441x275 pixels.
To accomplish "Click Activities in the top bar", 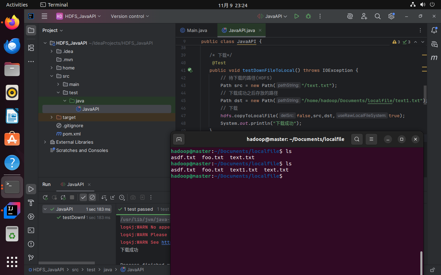I will click(x=17, y=5).
